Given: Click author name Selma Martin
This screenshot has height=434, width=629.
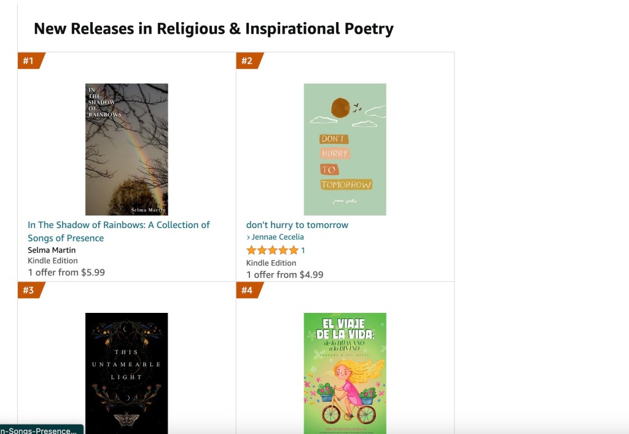Looking at the screenshot, I should pyautogui.click(x=52, y=250).
